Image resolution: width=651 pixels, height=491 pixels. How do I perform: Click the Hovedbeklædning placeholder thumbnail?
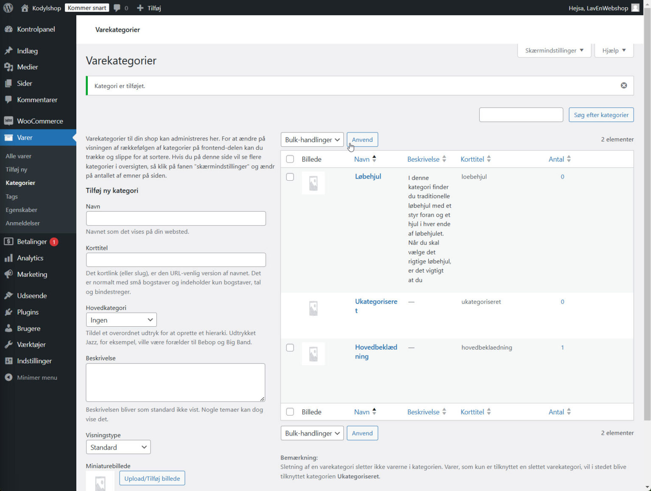pyautogui.click(x=313, y=354)
